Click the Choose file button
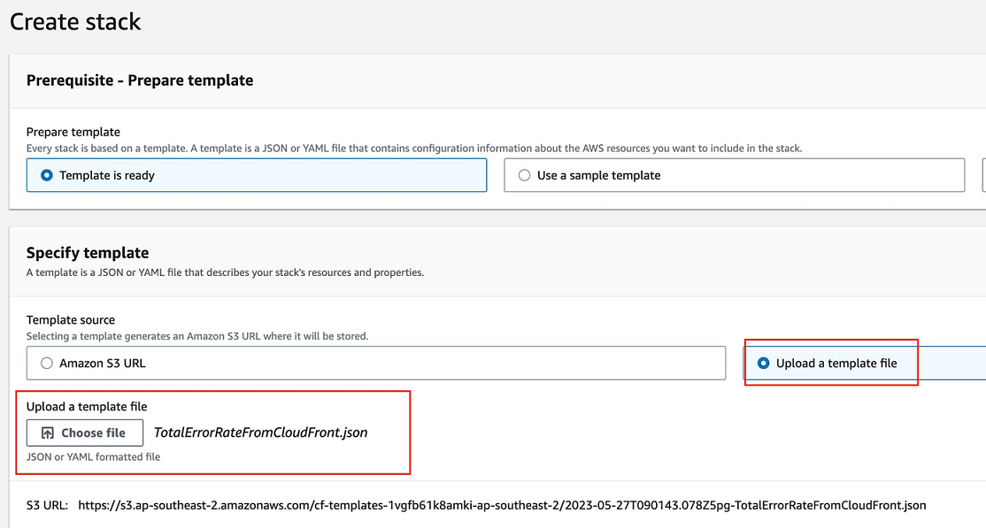Image resolution: width=986 pixels, height=528 pixels. tap(84, 432)
